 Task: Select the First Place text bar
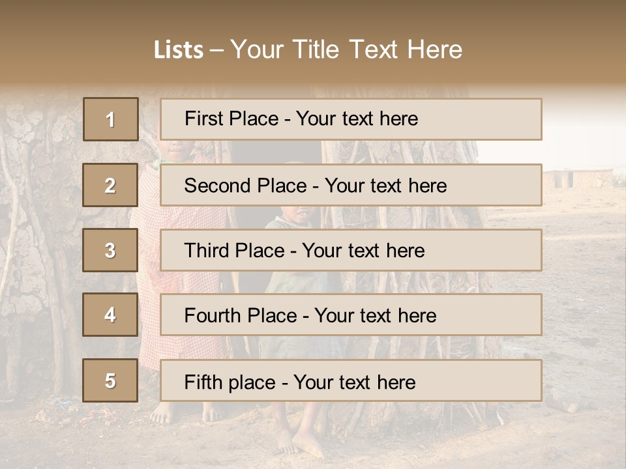coord(351,119)
